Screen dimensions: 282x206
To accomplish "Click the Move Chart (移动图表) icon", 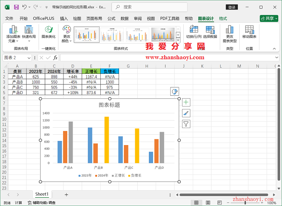I will [x=249, y=32].
